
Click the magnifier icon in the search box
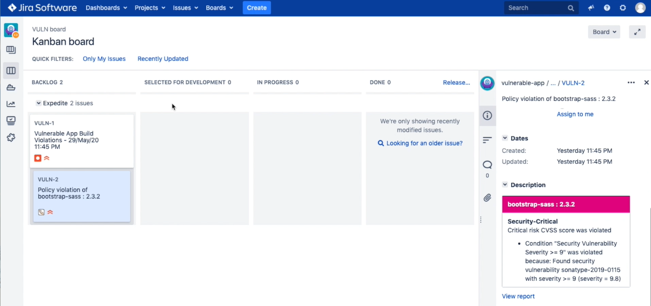pyautogui.click(x=571, y=8)
